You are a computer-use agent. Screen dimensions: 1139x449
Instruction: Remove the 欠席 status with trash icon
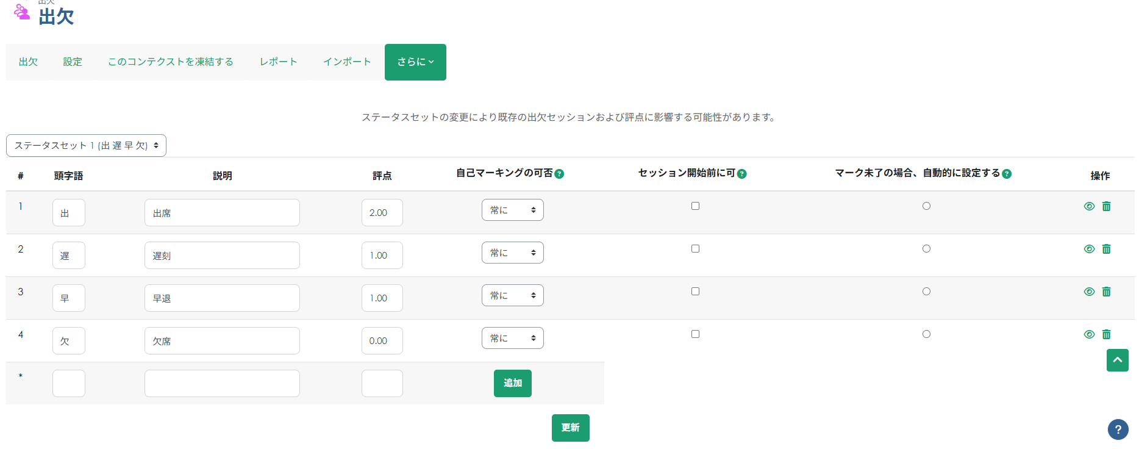click(x=1106, y=334)
